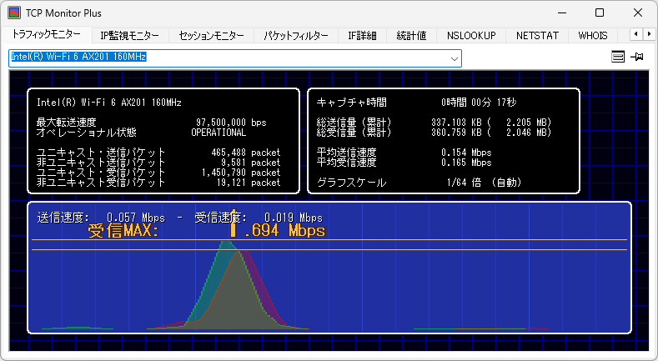
Task: Click the TCP Monitor Plus app icon
Action: click(14, 13)
